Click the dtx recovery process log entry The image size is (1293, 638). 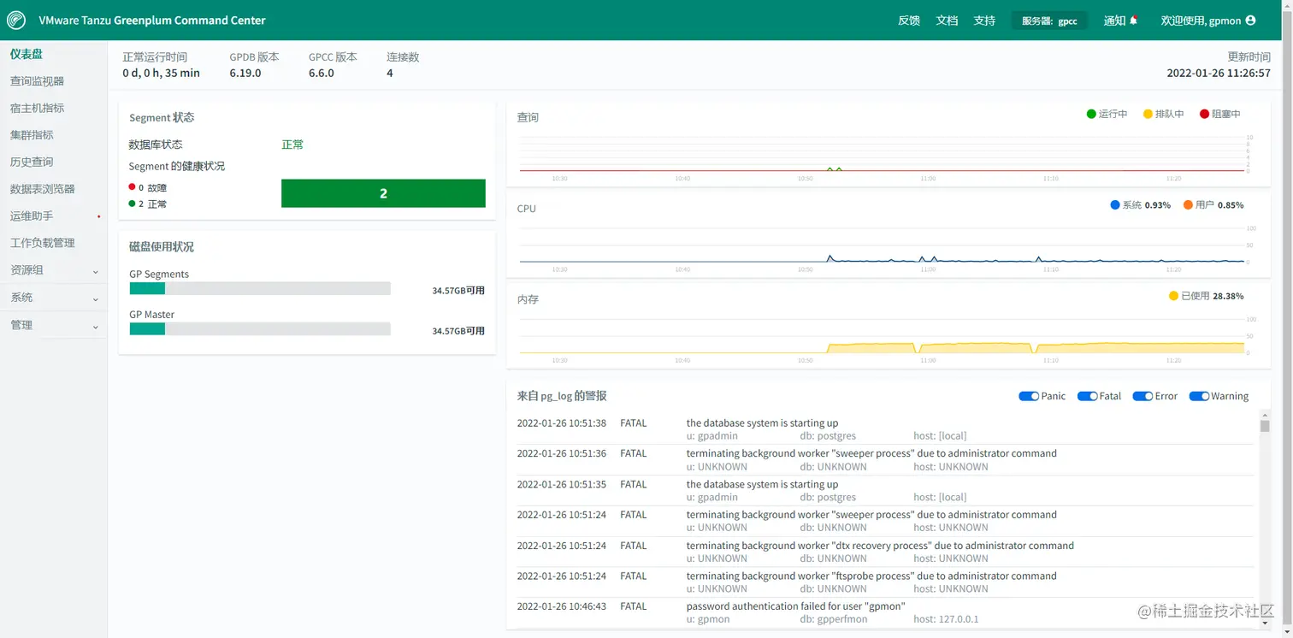click(885, 552)
